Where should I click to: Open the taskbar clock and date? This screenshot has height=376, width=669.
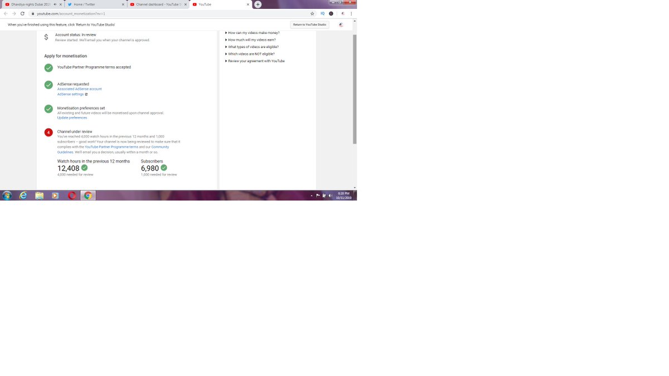click(x=344, y=196)
